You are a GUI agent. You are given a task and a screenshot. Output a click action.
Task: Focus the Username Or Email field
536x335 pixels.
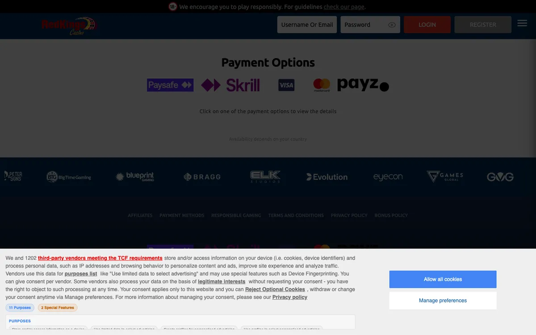coord(307,25)
